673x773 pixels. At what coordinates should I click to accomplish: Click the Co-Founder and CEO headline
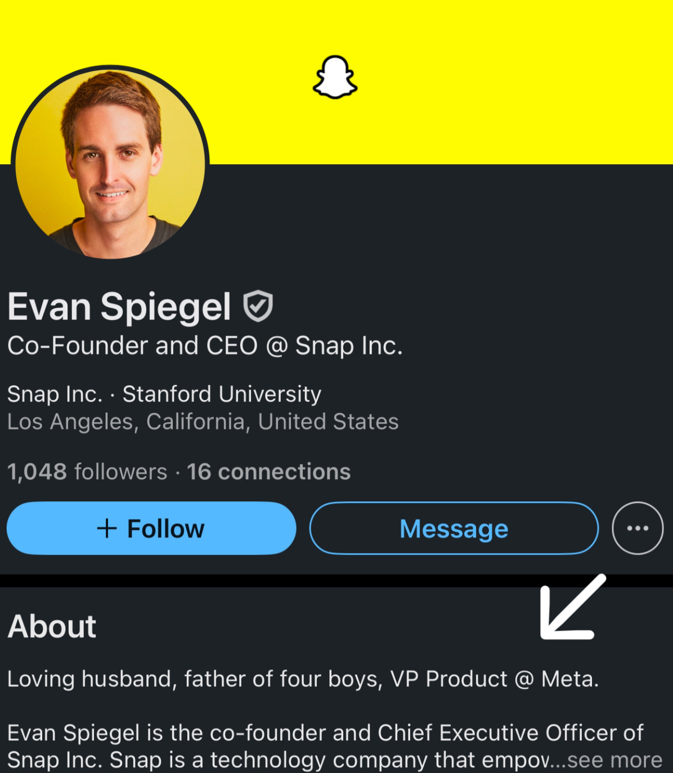click(205, 345)
